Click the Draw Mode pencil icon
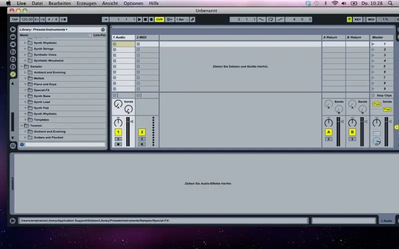 click(x=193, y=19)
